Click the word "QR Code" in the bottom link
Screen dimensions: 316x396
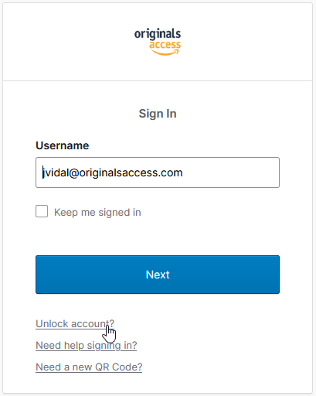point(119,367)
